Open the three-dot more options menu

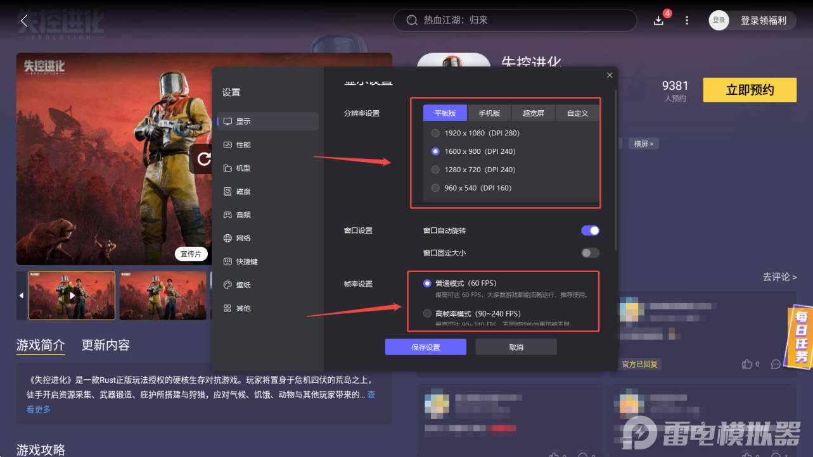687,20
